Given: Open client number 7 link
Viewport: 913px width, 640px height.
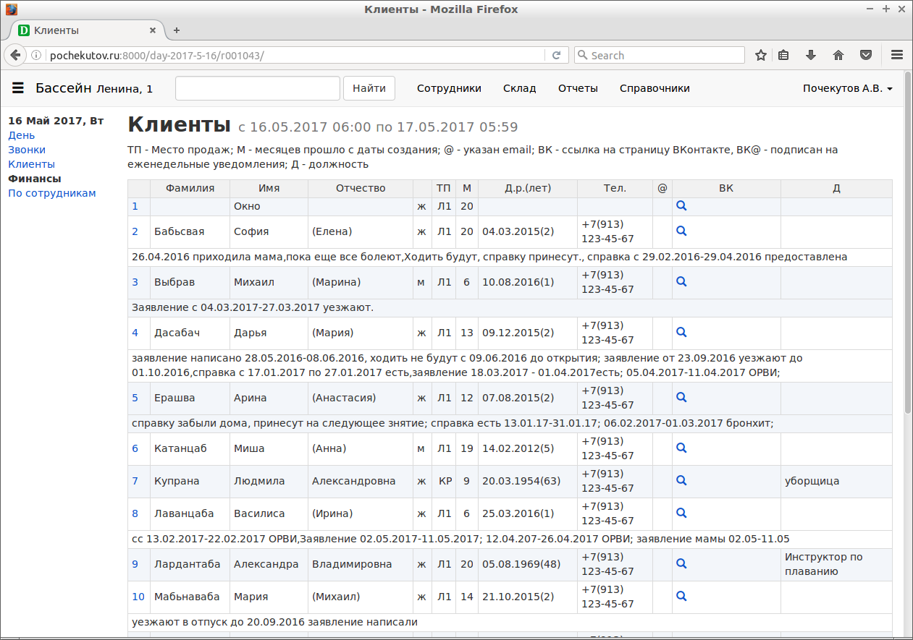Looking at the screenshot, I should [135, 481].
